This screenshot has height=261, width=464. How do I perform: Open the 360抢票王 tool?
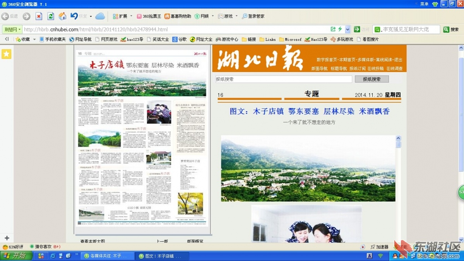pyautogui.click(x=149, y=16)
